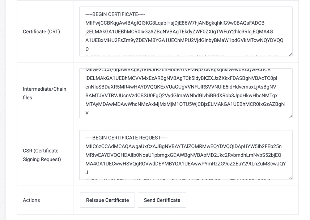Image resolution: width=310 pixels, height=220 pixels.
Task: Click the "CSR (Certificate Signing Request)" label
Action: tap(41, 155)
